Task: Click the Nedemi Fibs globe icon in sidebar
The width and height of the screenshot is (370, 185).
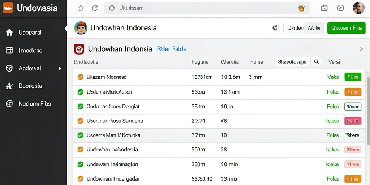Action: pos(9,104)
